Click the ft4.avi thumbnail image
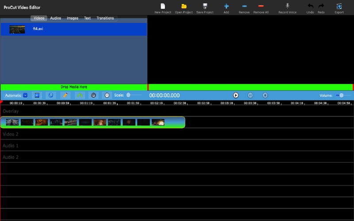The image size is (354, 221). click(x=17, y=29)
